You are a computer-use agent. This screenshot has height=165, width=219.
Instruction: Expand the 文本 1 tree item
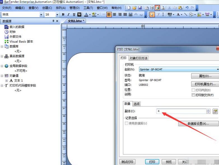coord(6,81)
